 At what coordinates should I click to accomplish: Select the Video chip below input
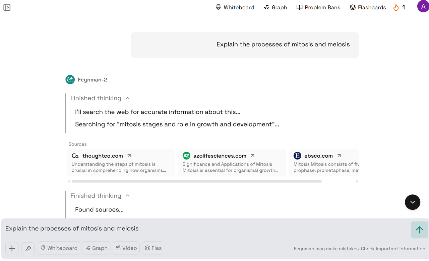point(126,248)
